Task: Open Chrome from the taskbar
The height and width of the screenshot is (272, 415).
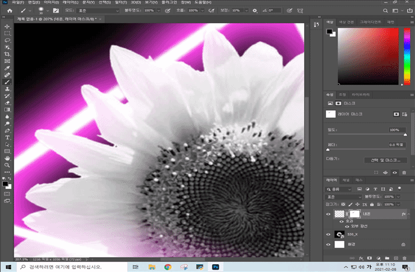Action: [168, 267]
